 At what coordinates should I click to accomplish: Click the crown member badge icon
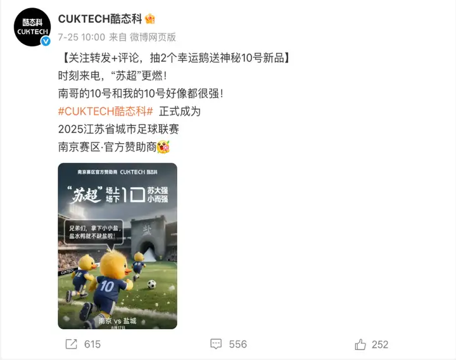pyautogui.click(x=149, y=19)
